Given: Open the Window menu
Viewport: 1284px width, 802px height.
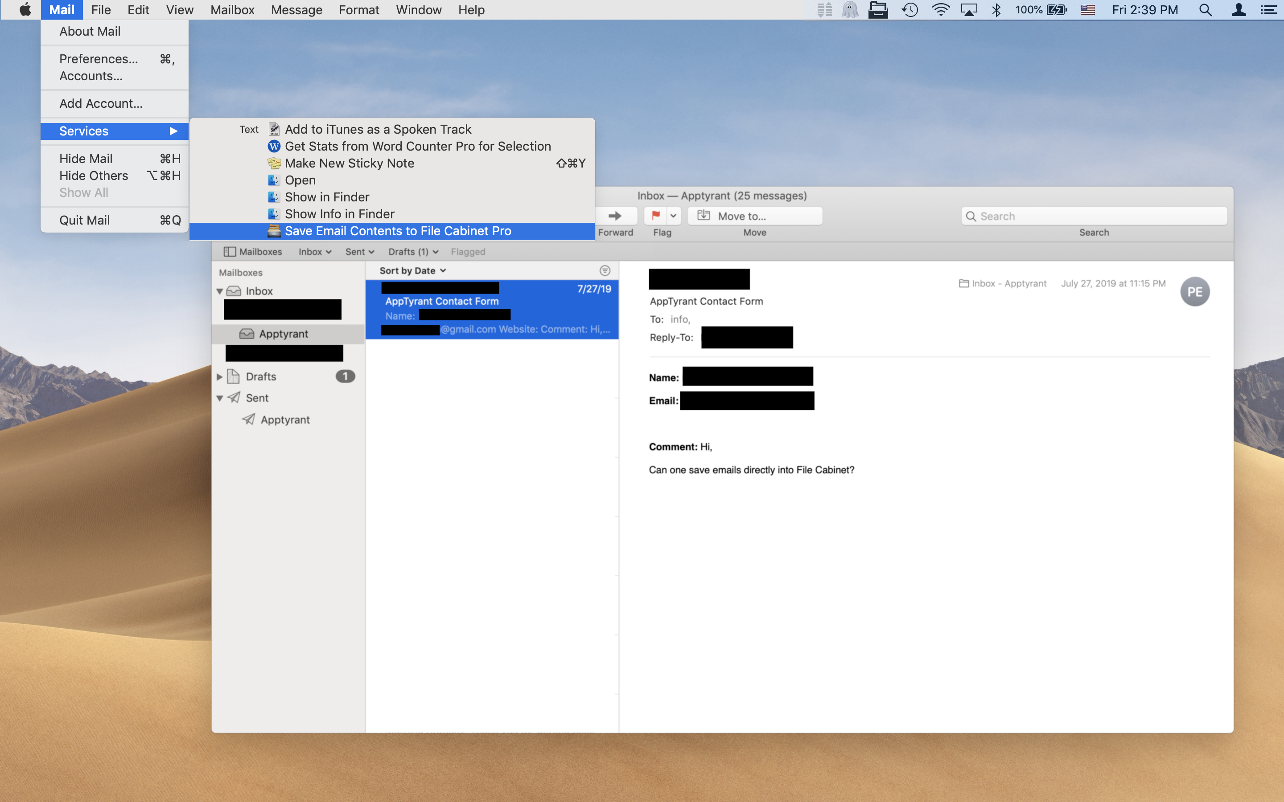Looking at the screenshot, I should point(419,9).
